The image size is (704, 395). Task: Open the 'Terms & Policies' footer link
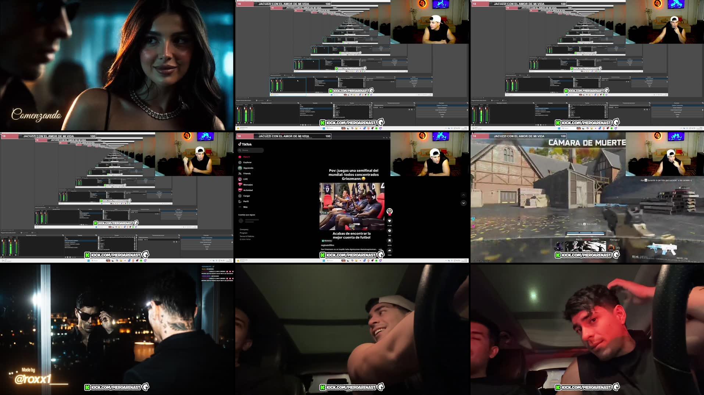(247, 236)
